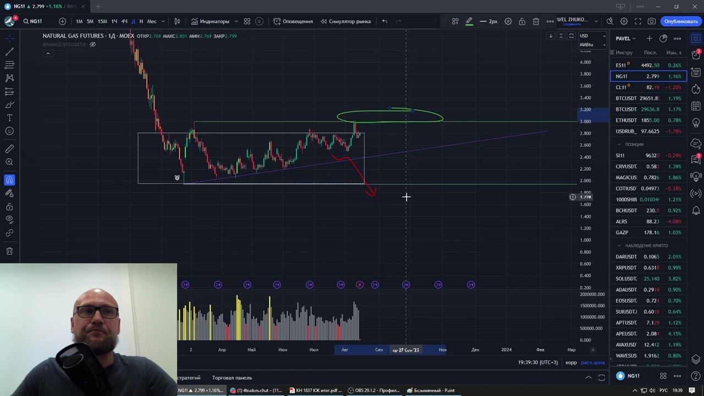Open the economic calendar panel

click(x=696, y=106)
